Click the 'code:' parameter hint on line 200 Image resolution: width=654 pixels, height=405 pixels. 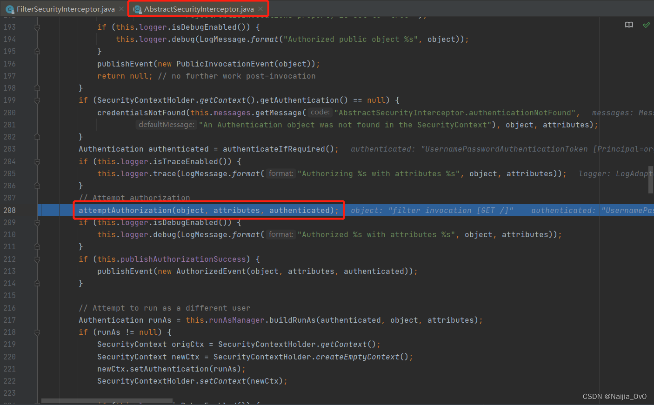[x=320, y=112]
